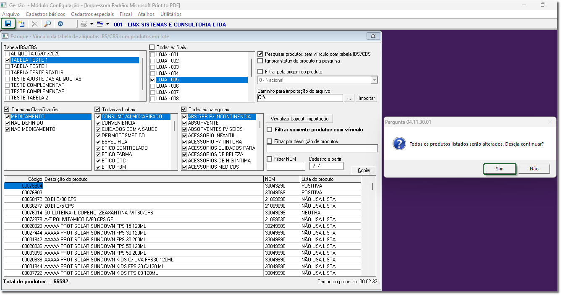The height and width of the screenshot is (295, 561).
Task: Expand the dropdown arrow beside export icon
Action: 108,24
